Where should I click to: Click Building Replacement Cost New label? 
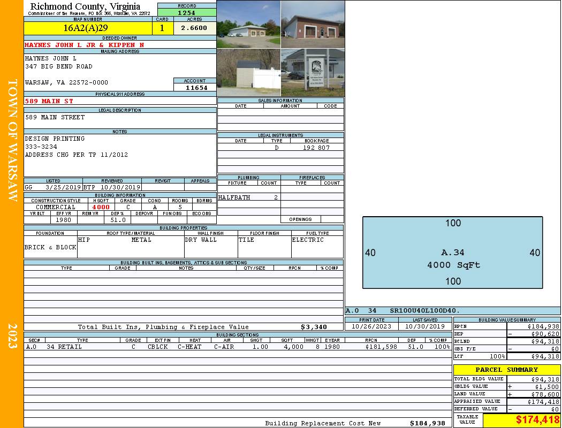323,423
